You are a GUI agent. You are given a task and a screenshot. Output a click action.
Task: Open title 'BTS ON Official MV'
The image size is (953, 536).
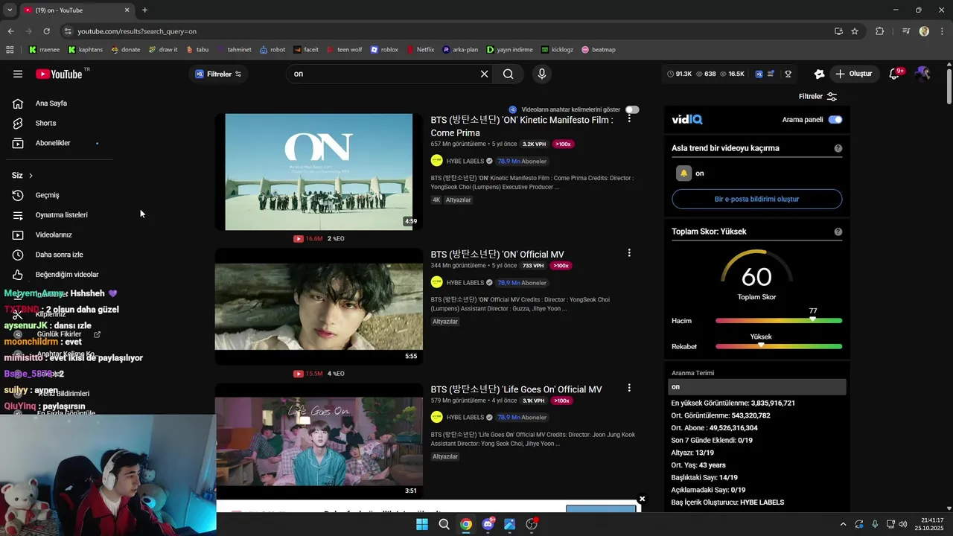[497, 255]
